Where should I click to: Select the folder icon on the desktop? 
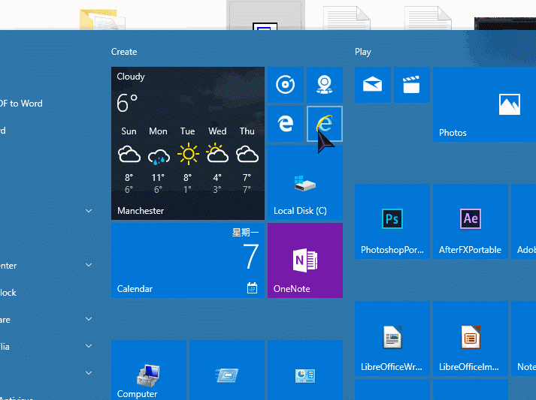(102, 20)
